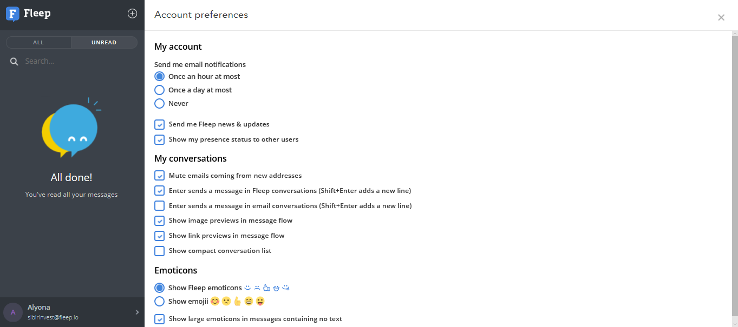Enable Enter sends message in email conversations

[160, 206]
